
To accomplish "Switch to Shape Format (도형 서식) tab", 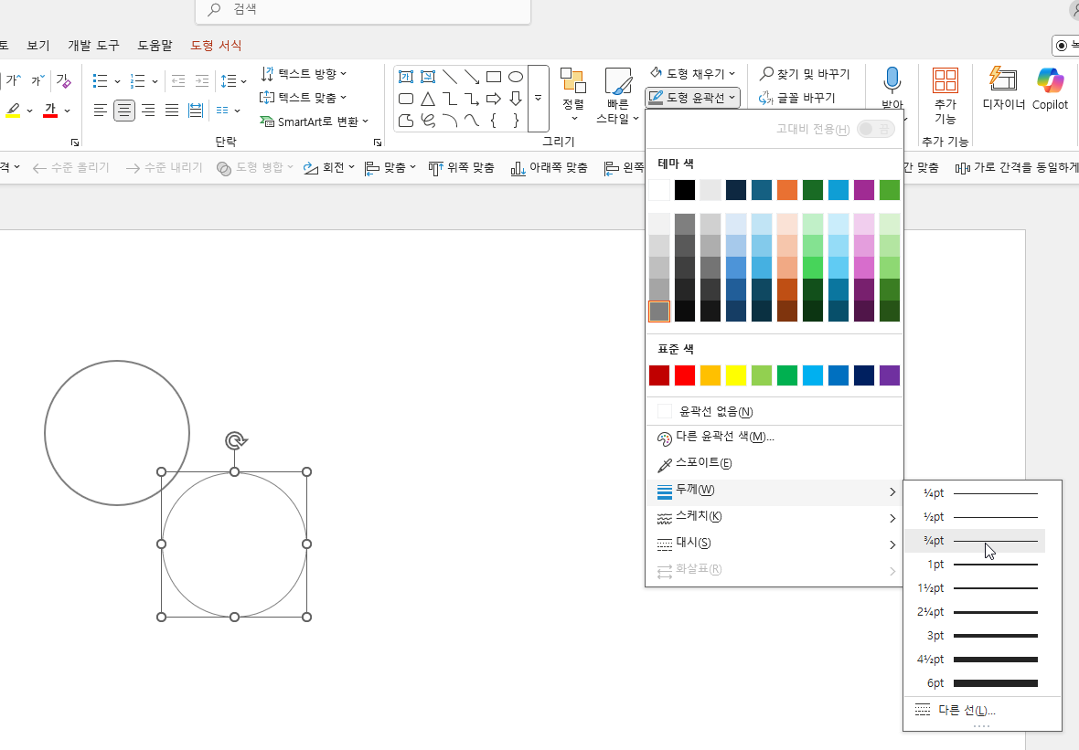I will (216, 46).
